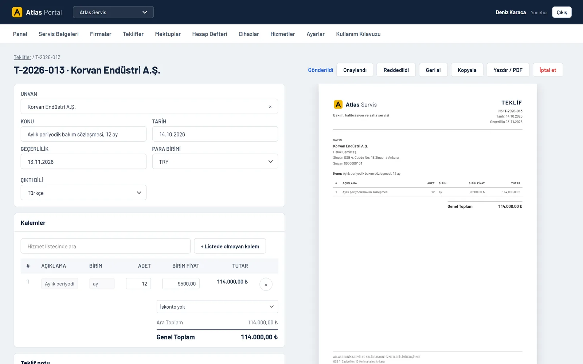
Task: Cancel the quote with İptal et
Action: pos(548,70)
